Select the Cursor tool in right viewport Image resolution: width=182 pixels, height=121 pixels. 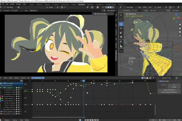121,19
